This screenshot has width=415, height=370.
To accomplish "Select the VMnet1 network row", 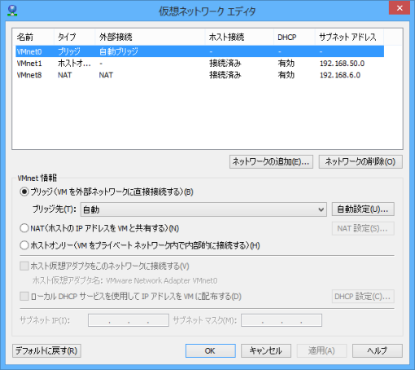I will point(199,64).
